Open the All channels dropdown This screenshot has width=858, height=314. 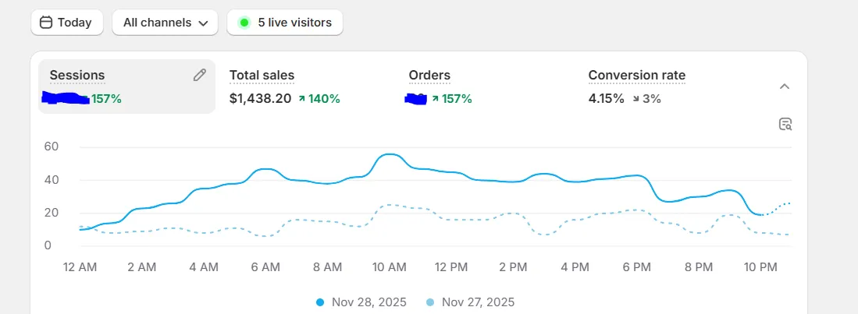pos(165,23)
